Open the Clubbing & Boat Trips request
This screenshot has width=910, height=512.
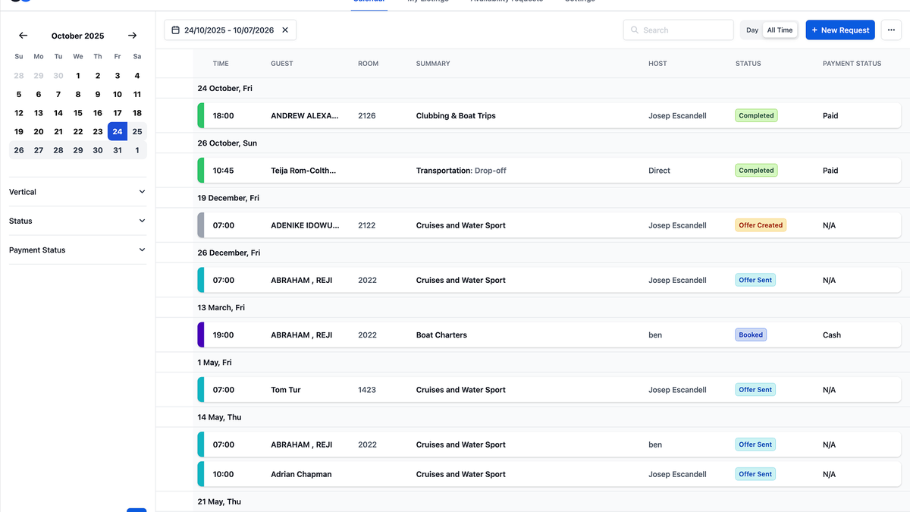(x=456, y=116)
